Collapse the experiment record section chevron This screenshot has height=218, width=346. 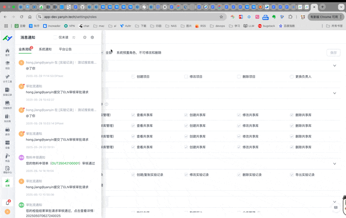click(334, 164)
